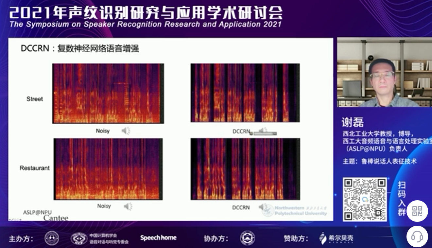432x248 pixels.
Task: Click the round emblem after 协办方
Action: click(x=247, y=238)
